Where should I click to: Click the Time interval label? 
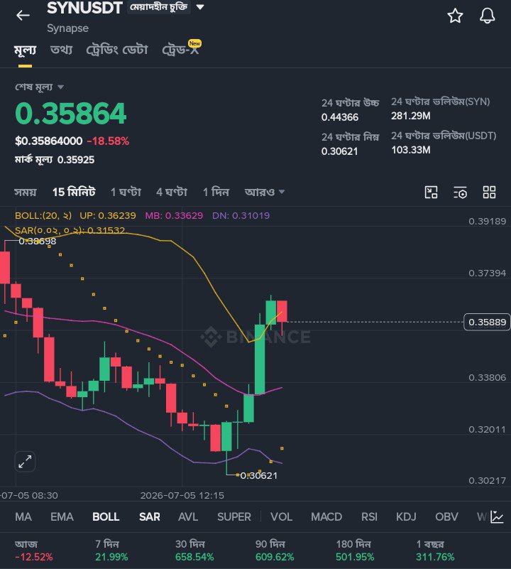point(25,192)
